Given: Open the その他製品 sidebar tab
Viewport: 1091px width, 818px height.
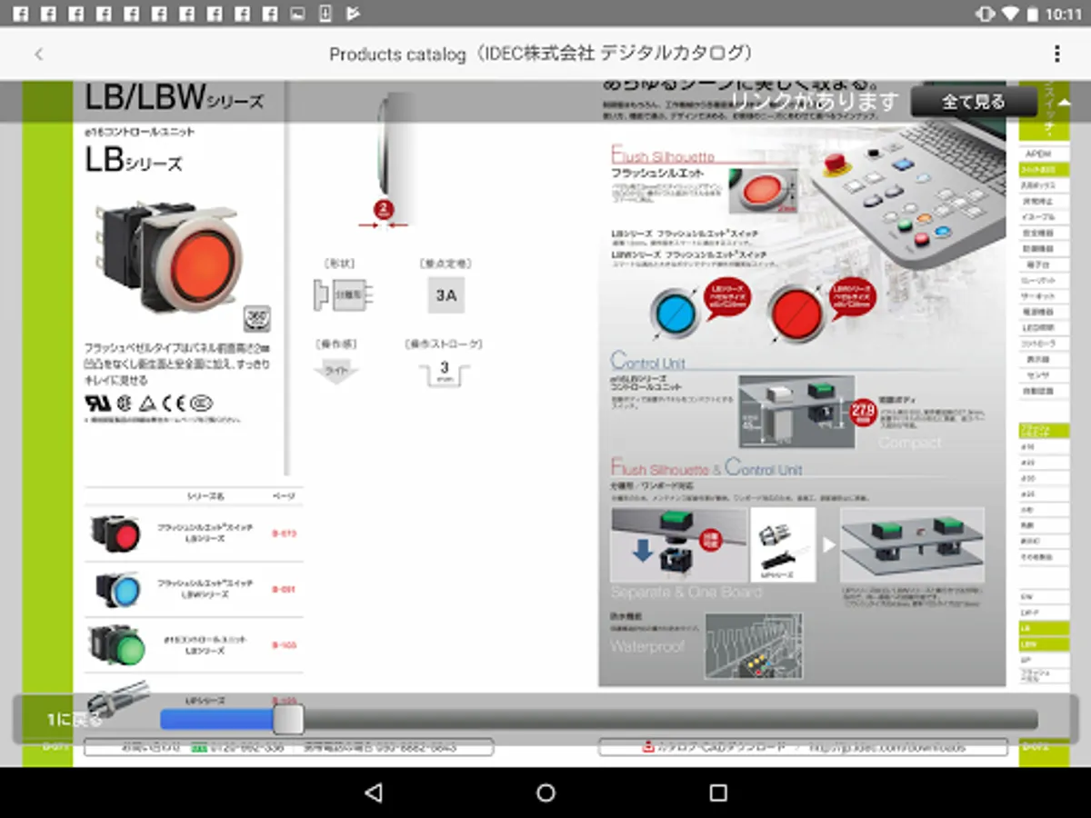Looking at the screenshot, I should click(1043, 557).
